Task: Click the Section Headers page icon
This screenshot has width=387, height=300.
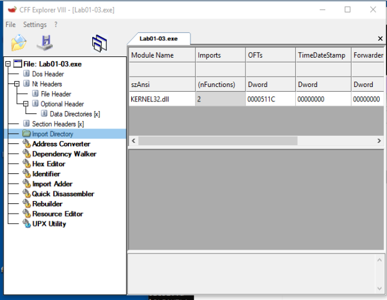Action: pyautogui.click(x=26, y=124)
